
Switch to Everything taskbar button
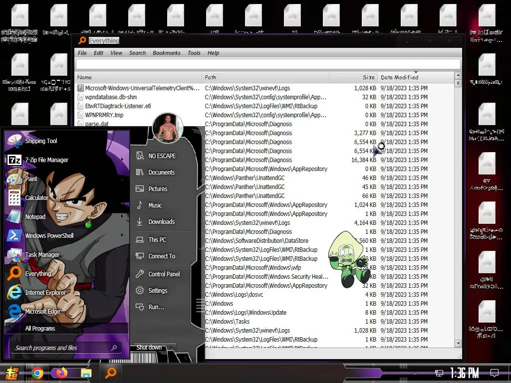[110, 373]
